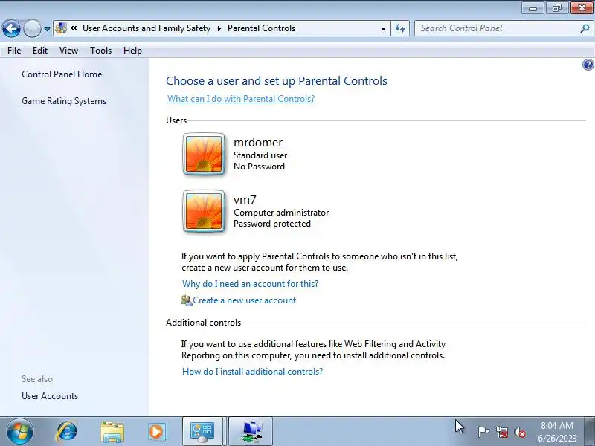Launch Internet Explorer from taskbar

[67, 432]
